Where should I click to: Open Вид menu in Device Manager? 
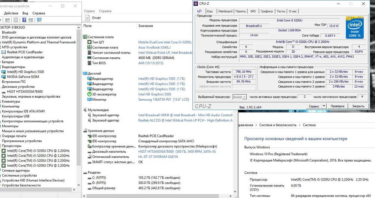pyautogui.click(x=25, y=13)
